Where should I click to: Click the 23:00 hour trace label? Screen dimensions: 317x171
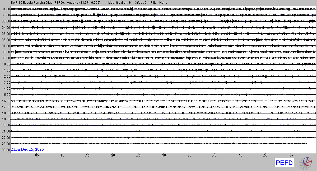click(x=6, y=144)
